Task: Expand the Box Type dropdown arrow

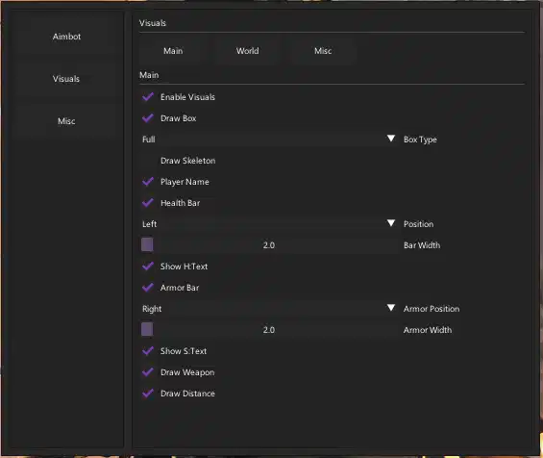Action: pos(391,139)
